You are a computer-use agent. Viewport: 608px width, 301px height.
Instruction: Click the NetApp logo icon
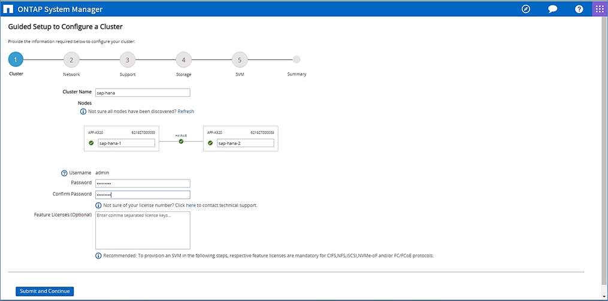click(8, 9)
